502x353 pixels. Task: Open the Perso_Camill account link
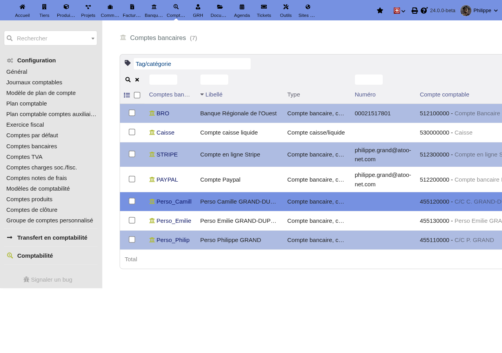[x=174, y=202]
